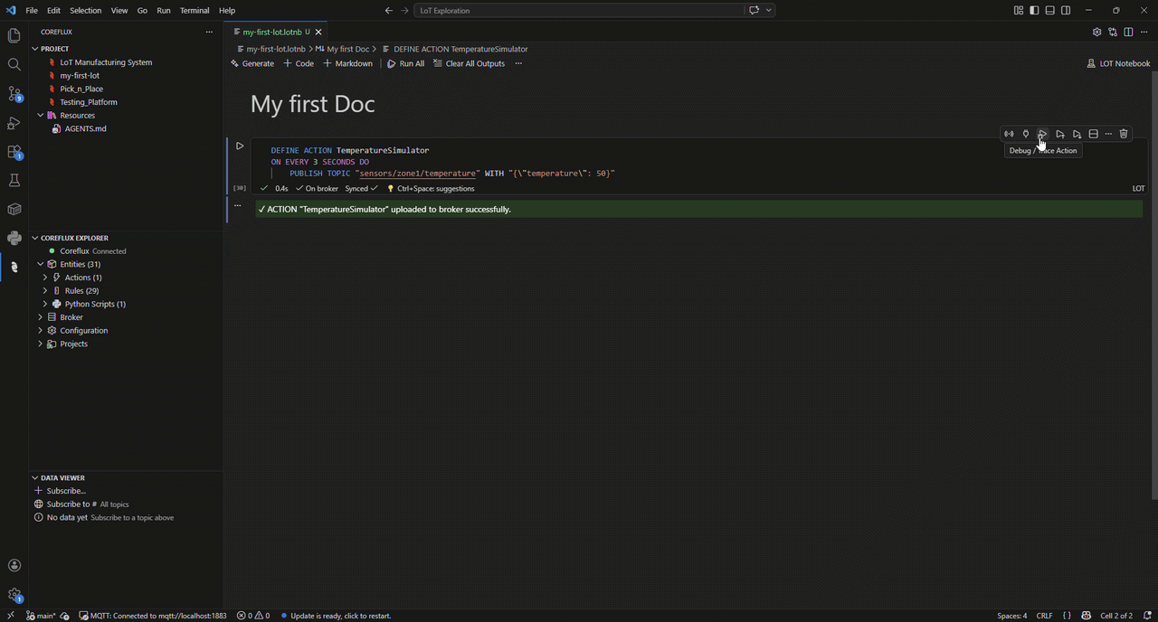Image resolution: width=1158 pixels, height=622 pixels.
Task: Click the Generate button
Action: pos(252,63)
